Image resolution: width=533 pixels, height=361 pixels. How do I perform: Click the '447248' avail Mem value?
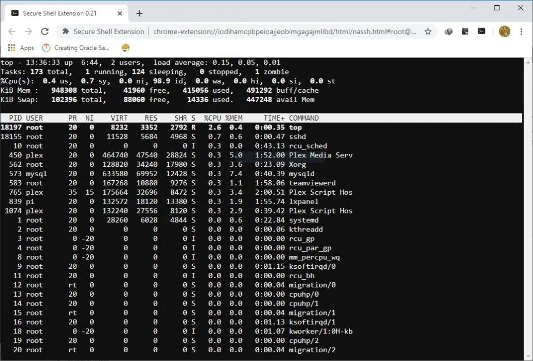[259, 99]
